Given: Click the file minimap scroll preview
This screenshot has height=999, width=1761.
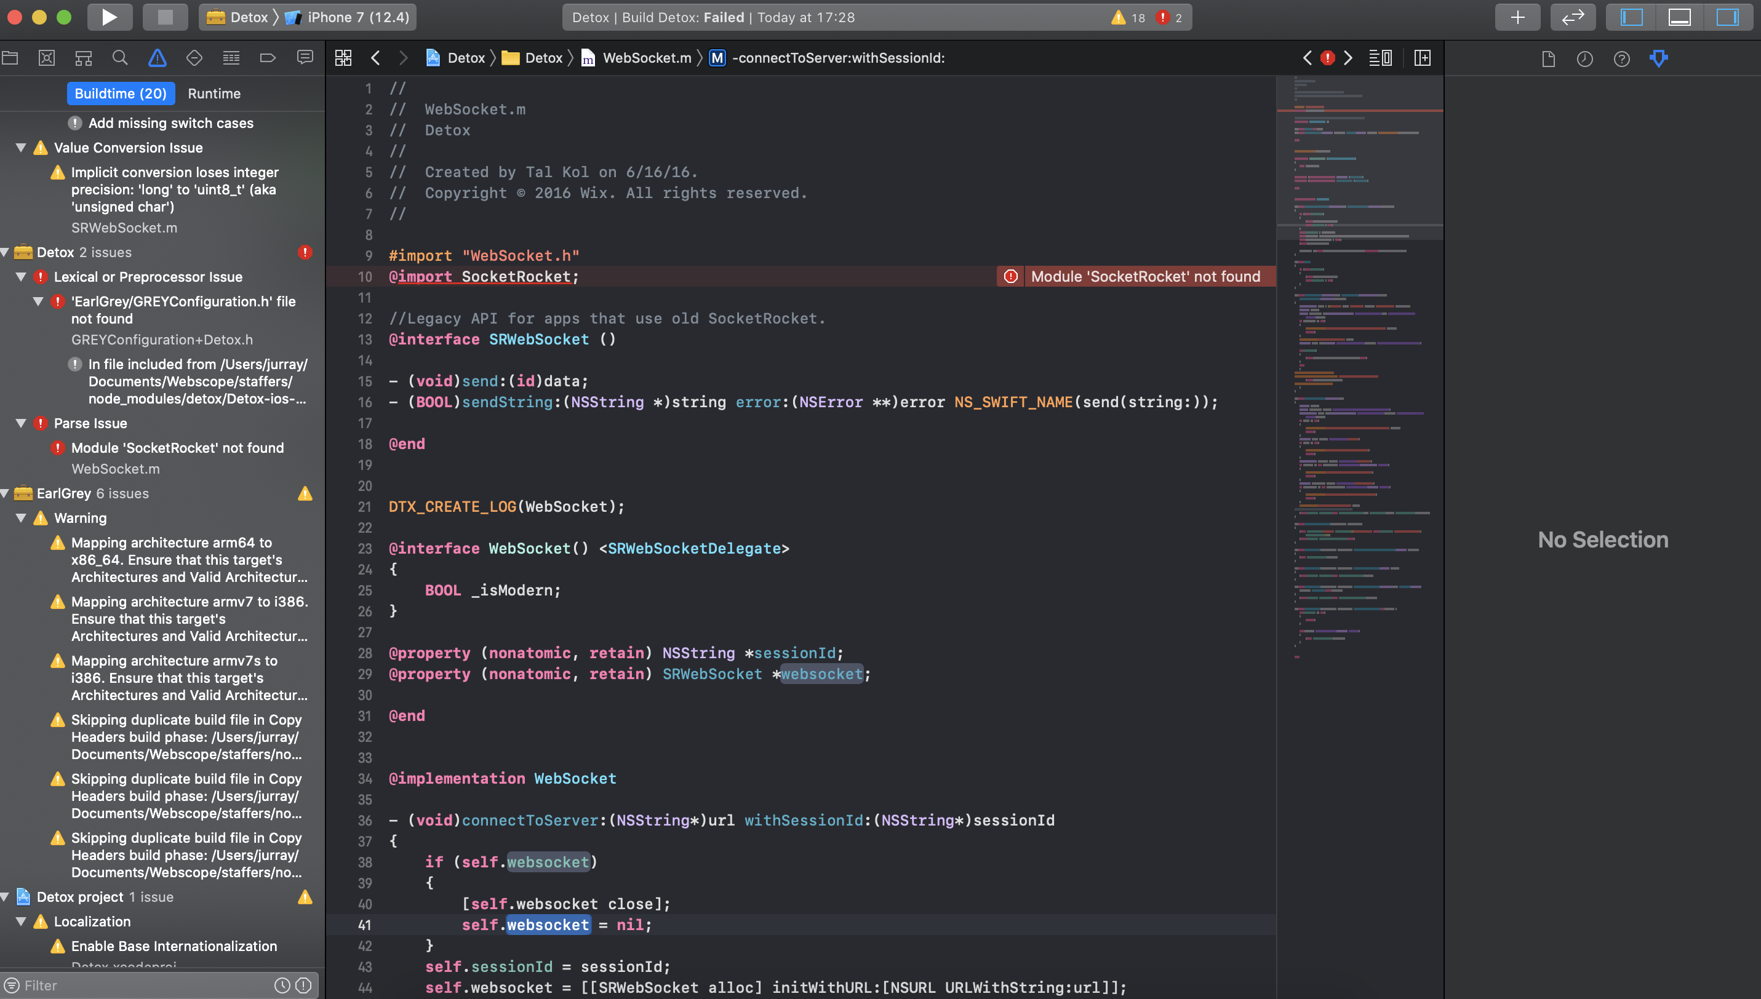Looking at the screenshot, I should click(1360, 412).
